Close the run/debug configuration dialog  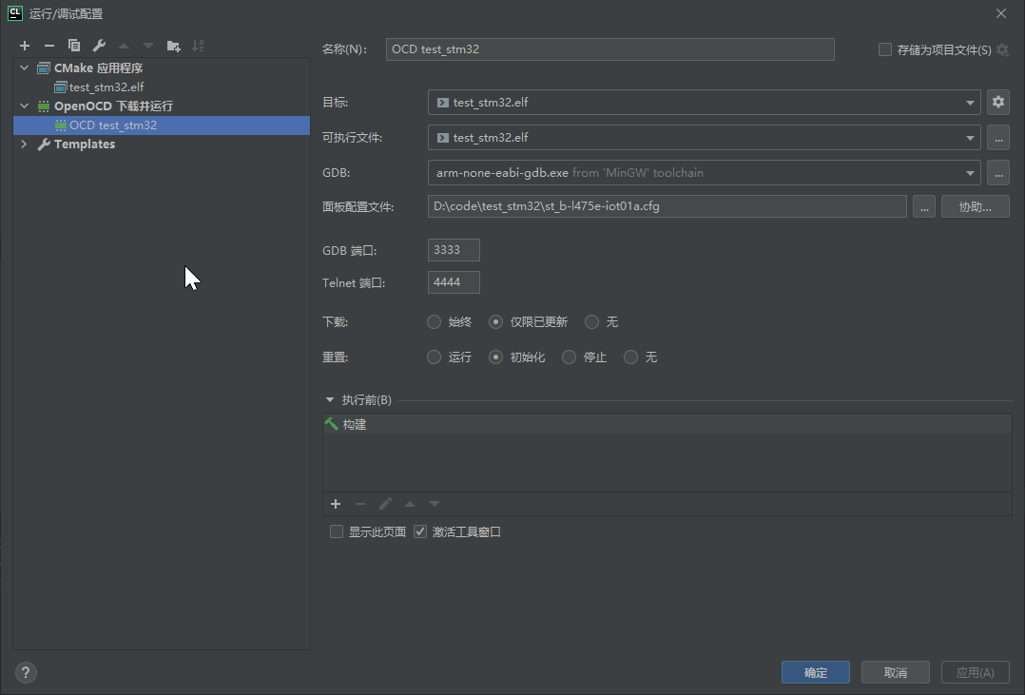(x=1001, y=13)
